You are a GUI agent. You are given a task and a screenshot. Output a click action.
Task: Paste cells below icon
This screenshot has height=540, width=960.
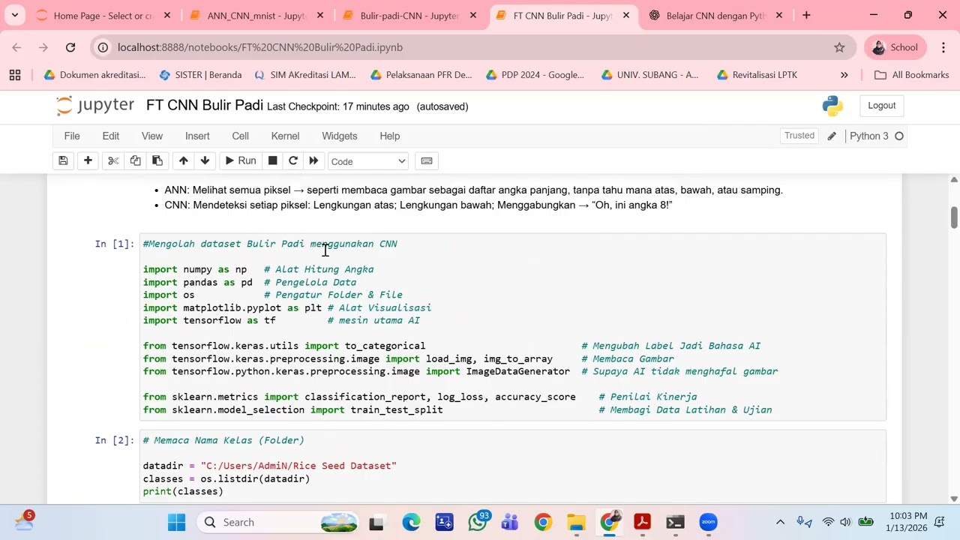tap(157, 161)
